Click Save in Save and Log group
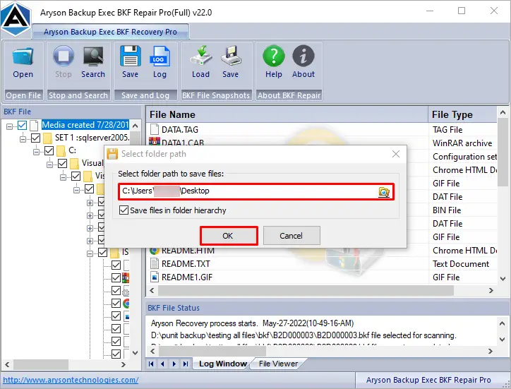Screen dimensions: 511x389 coord(131,56)
